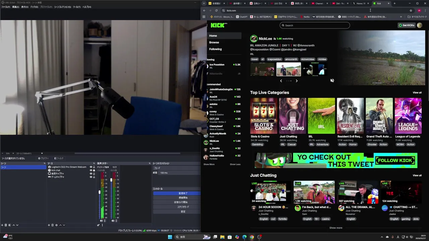
Task: Go back in Chrome browser
Action: 204,10
